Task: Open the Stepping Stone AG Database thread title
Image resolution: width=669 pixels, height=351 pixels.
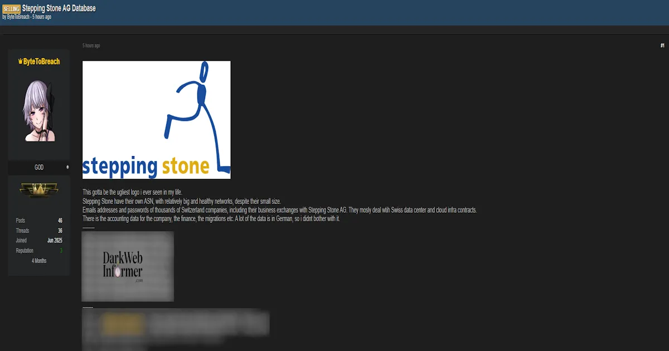Action: pos(59,8)
